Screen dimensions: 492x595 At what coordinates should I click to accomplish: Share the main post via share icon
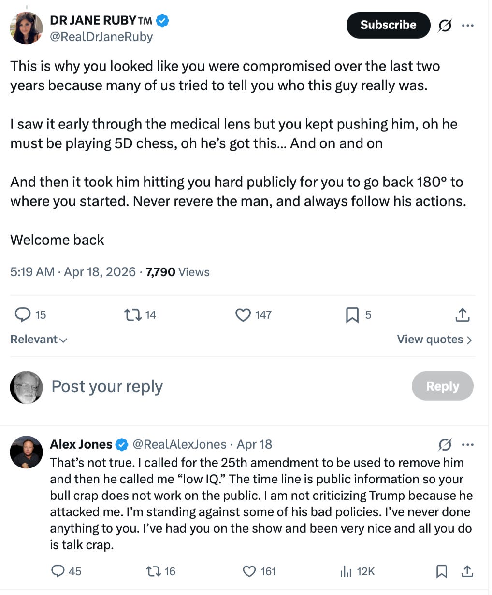click(x=463, y=315)
